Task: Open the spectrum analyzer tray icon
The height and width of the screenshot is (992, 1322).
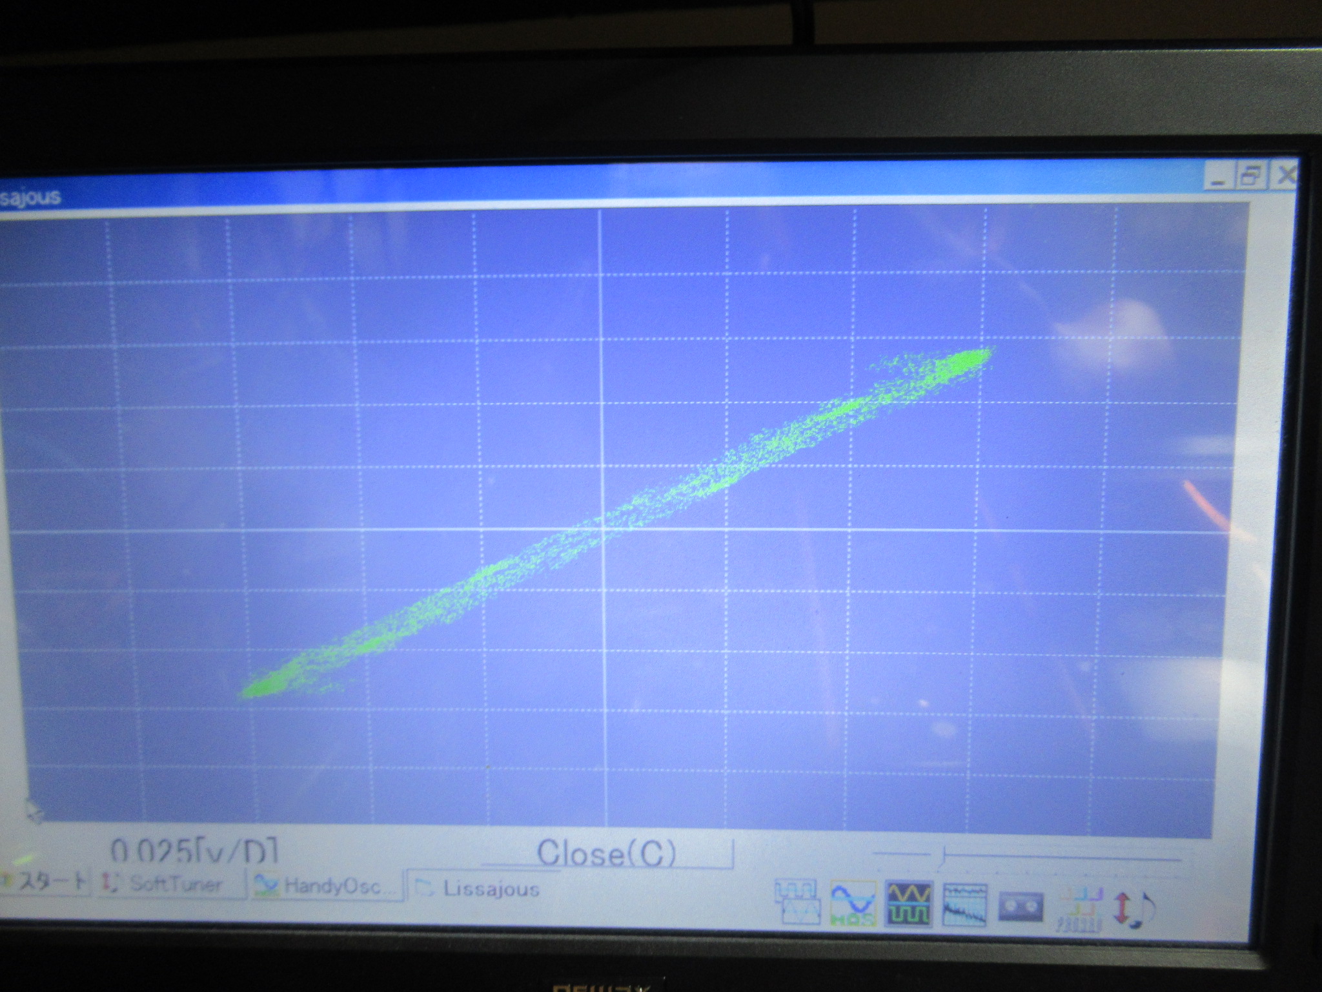Action: click(x=965, y=905)
